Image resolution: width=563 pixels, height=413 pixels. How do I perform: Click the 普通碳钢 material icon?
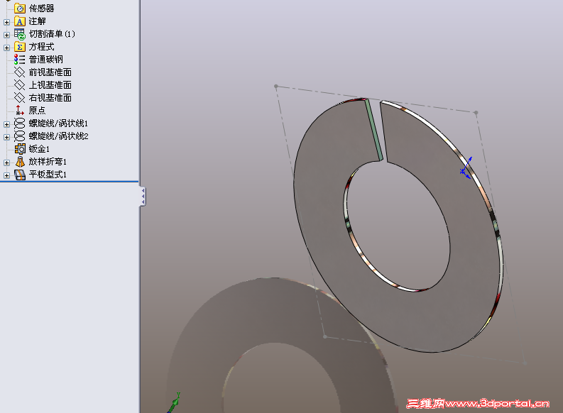pyautogui.click(x=20, y=59)
